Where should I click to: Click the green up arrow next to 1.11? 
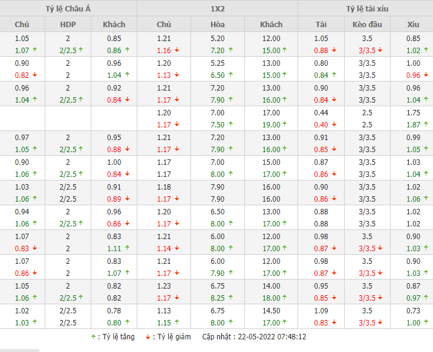coord(126,249)
